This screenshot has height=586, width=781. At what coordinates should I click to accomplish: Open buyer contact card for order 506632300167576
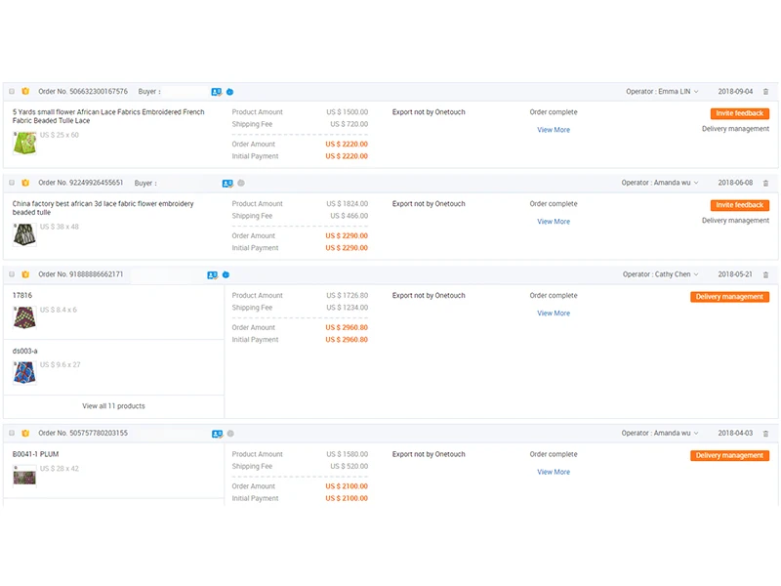point(216,92)
